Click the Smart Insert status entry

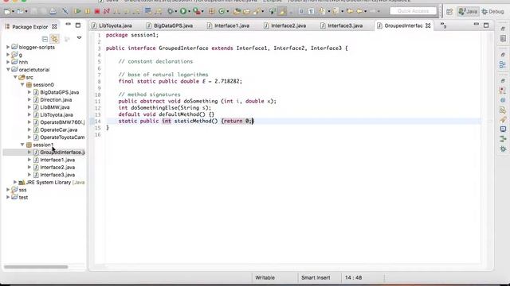[x=316, y=278]
